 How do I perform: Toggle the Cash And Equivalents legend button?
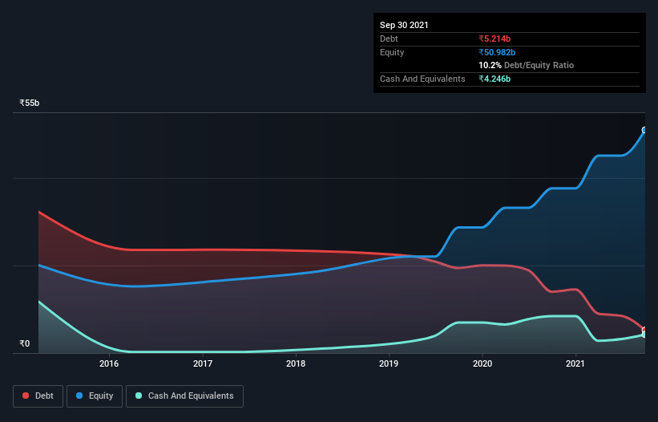pyautogui.click(x=184, y=396)
